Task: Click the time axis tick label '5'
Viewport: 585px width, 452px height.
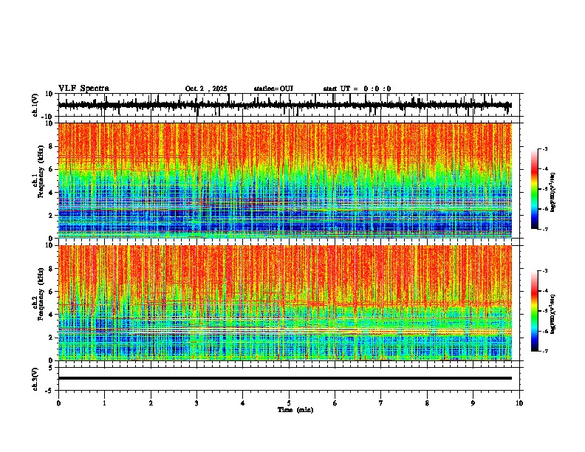Action: coord(289,403)
